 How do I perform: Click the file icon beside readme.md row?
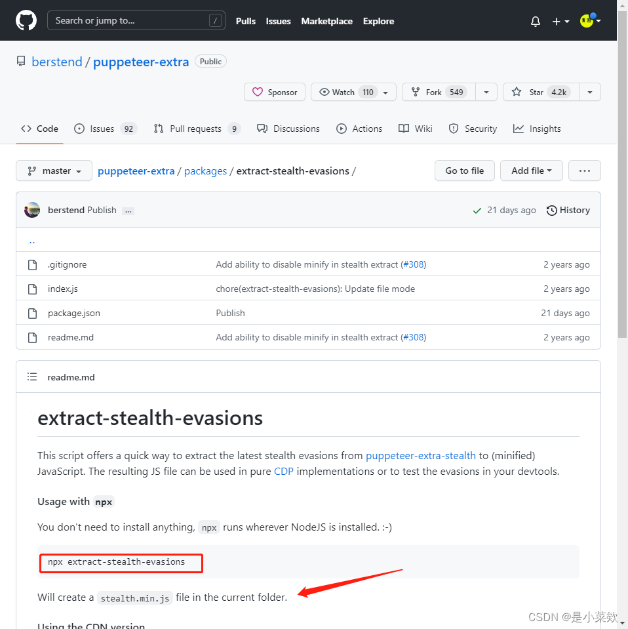tap(33, 337)
